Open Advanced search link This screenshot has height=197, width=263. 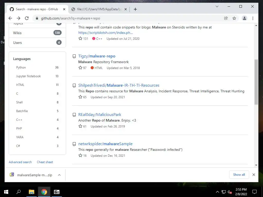20,162
